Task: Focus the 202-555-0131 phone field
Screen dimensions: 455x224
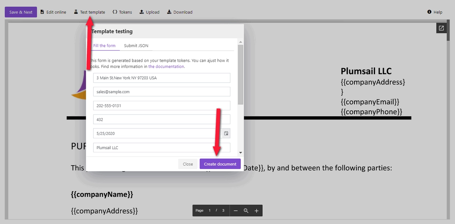Action: click(x=162, y=106)
